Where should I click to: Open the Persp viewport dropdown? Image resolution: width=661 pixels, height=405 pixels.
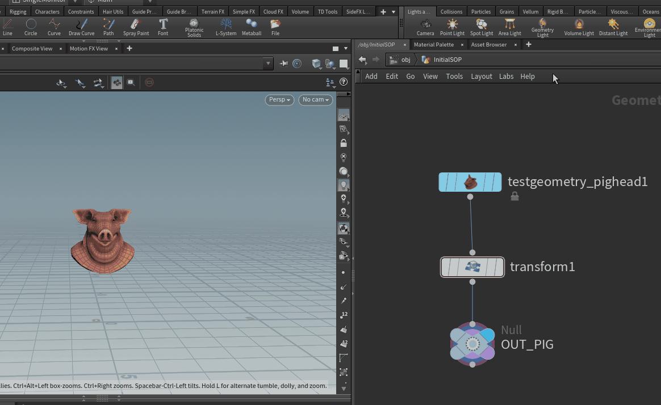(279, 100)
